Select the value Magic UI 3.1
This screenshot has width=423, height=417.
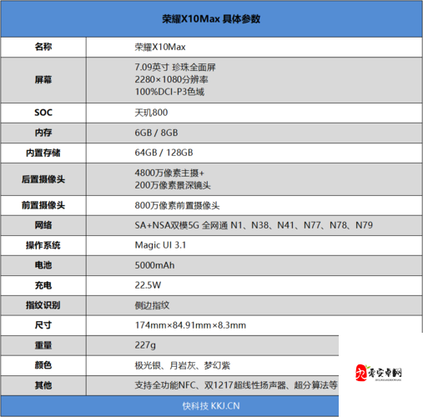point(160,245)
